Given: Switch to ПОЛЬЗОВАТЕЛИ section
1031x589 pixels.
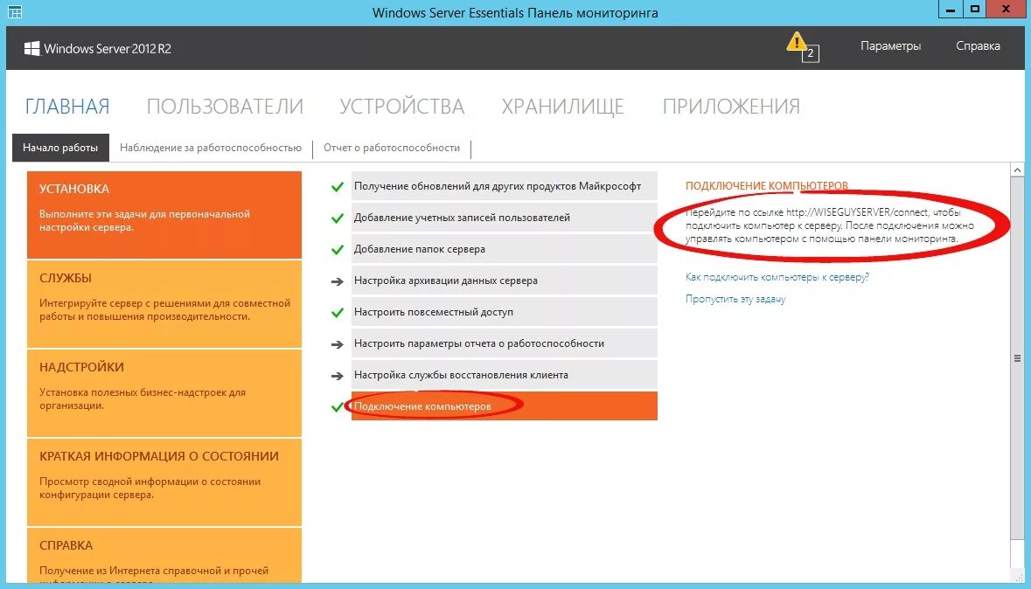Looking at the screenshot, I should (225, 107).
